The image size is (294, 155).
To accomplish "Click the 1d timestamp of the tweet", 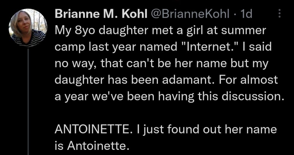I will tap(246, 14).
